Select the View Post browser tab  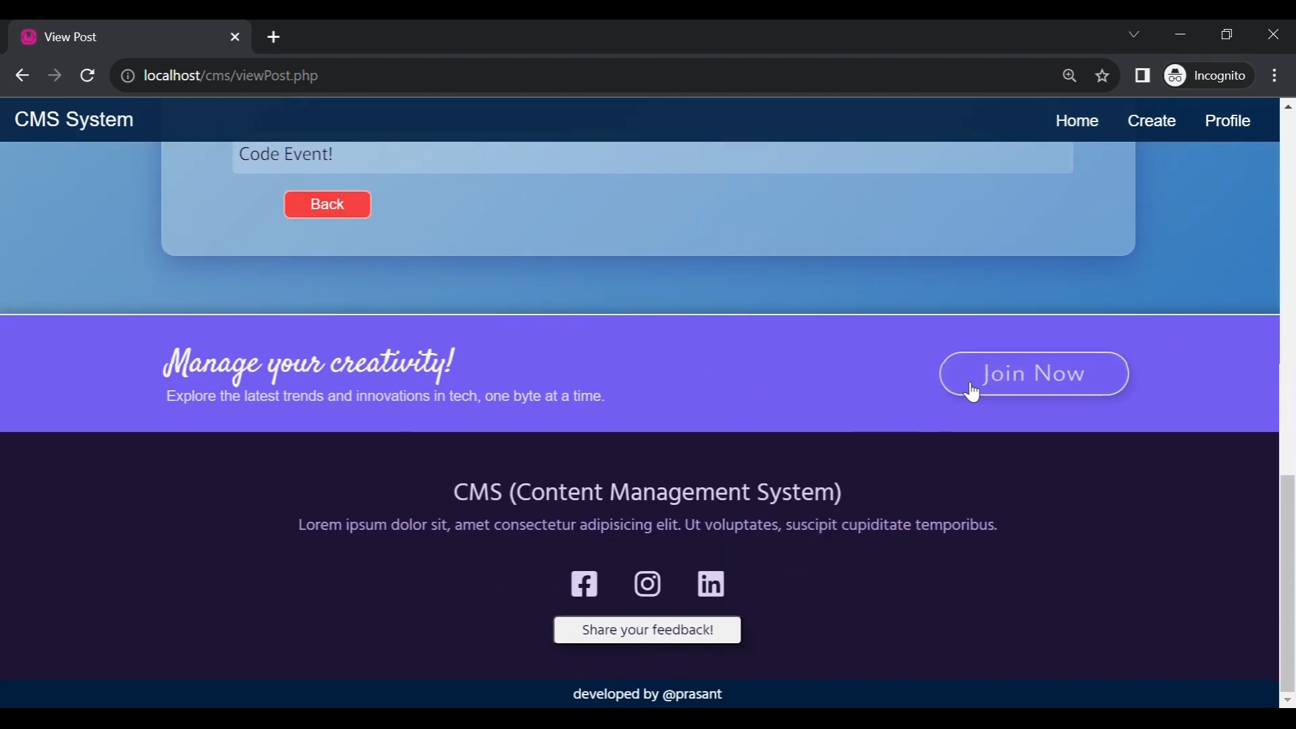pos(130,37)
